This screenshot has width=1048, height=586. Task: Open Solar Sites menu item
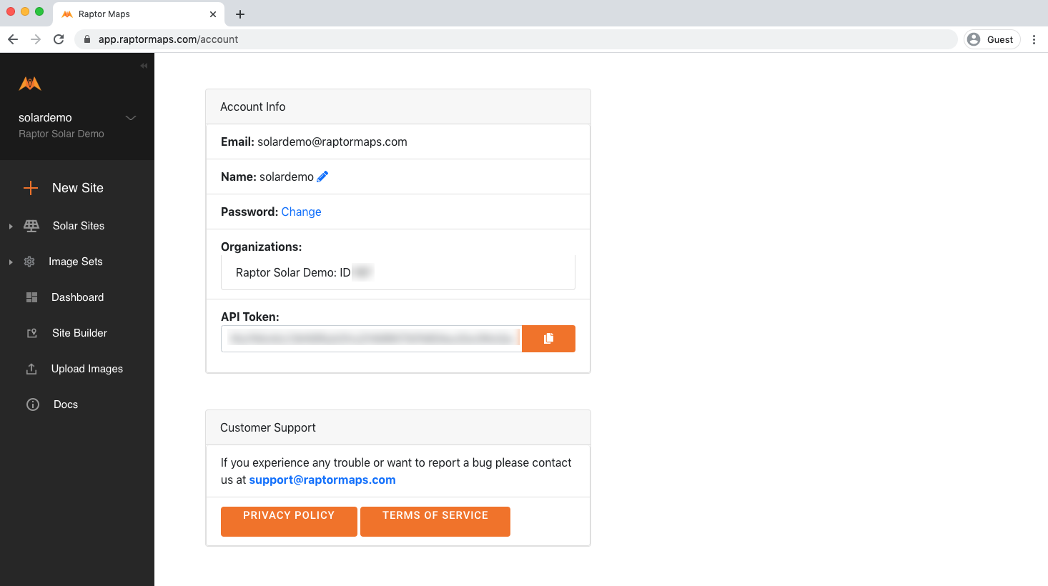(79, 226)
